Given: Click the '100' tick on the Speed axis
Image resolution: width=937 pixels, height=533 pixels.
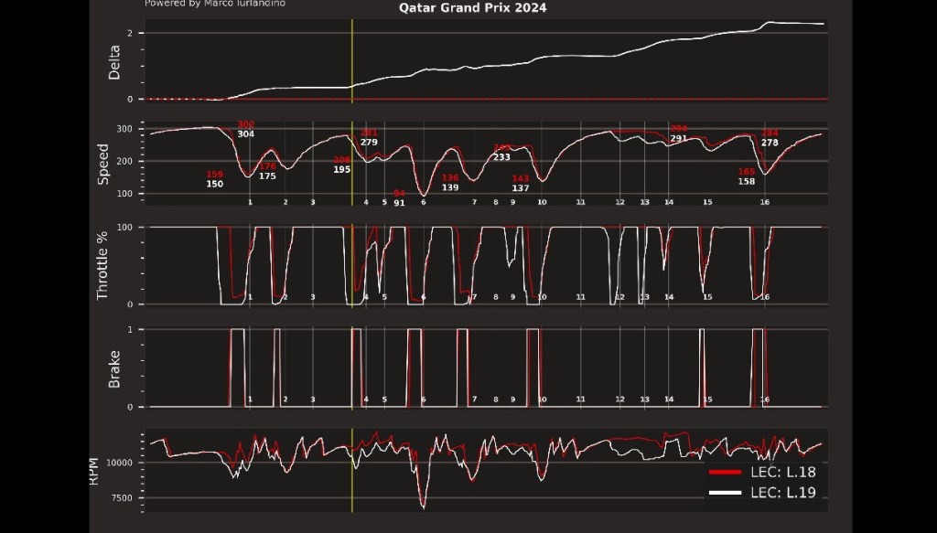Looking at the screenshot, I should (124, 194).
